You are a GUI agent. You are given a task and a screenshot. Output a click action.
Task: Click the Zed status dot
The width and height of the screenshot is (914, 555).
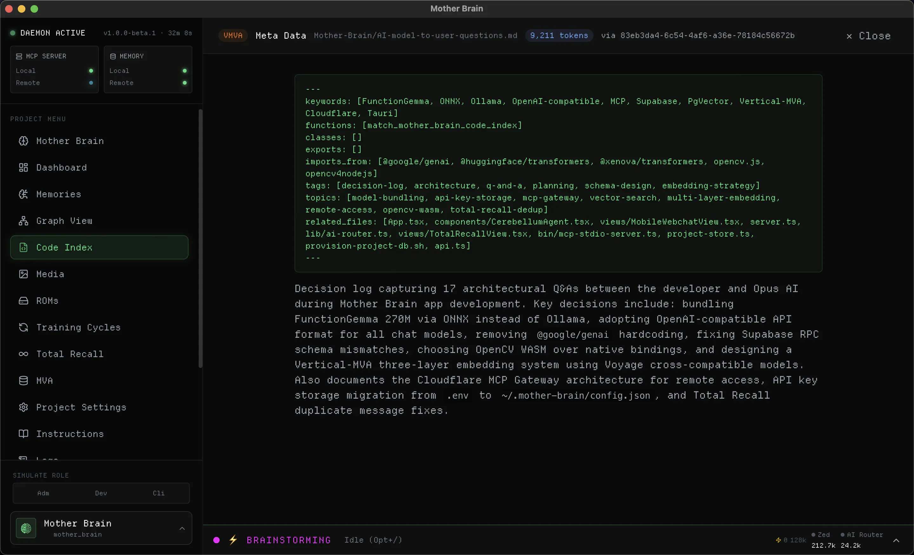click(x=813, y=535)
